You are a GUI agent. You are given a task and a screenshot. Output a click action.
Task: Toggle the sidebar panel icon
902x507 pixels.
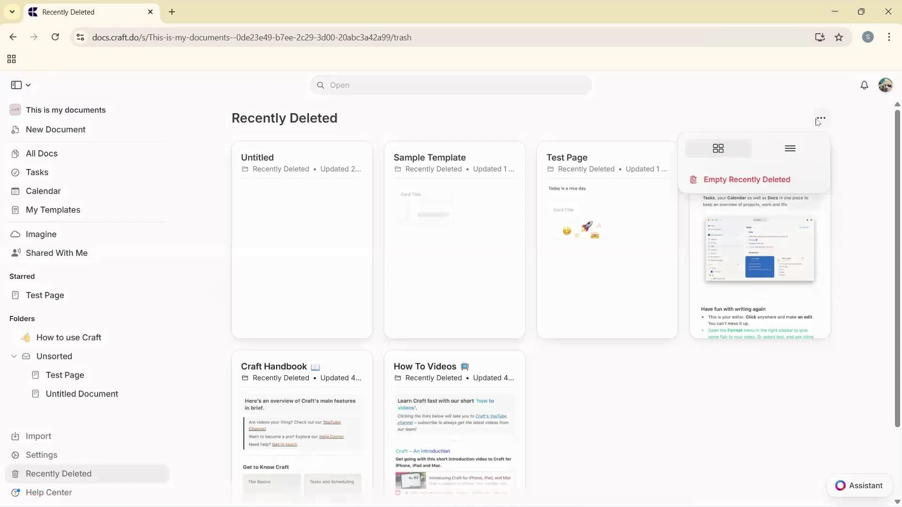[16, 85]
